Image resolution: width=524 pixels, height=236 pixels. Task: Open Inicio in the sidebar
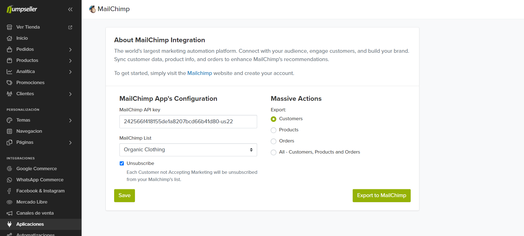(x=22, y=38)
